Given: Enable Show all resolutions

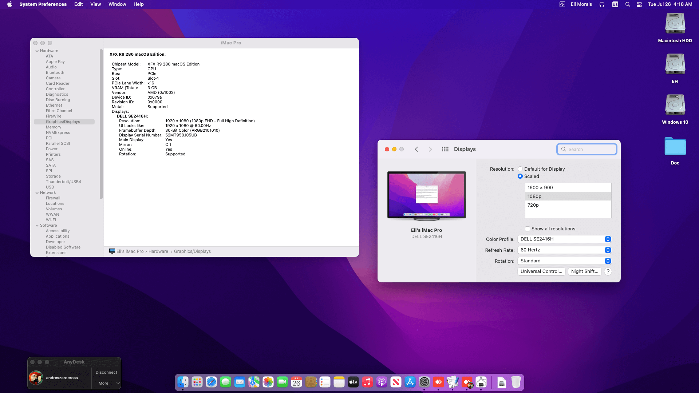Looking at the screenshot, I should click(527, 229).
